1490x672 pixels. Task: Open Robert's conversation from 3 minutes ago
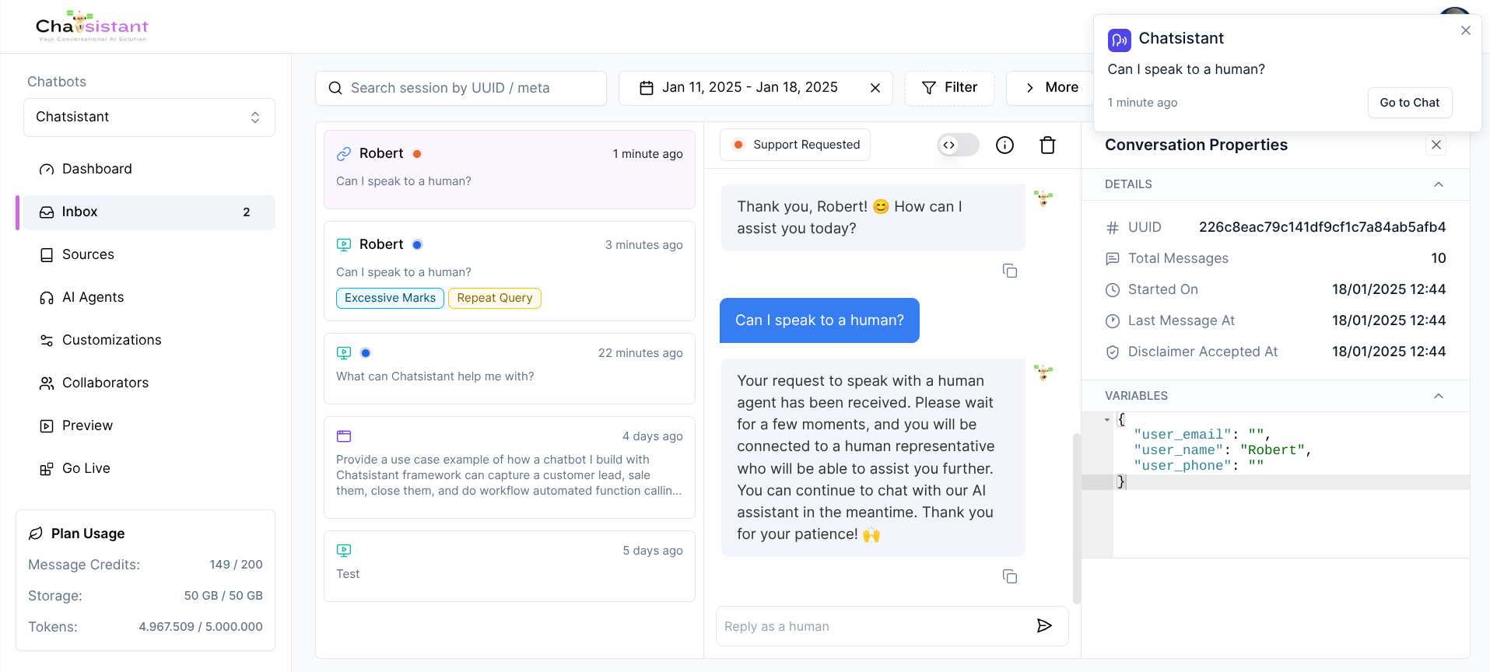coord(510,271)
